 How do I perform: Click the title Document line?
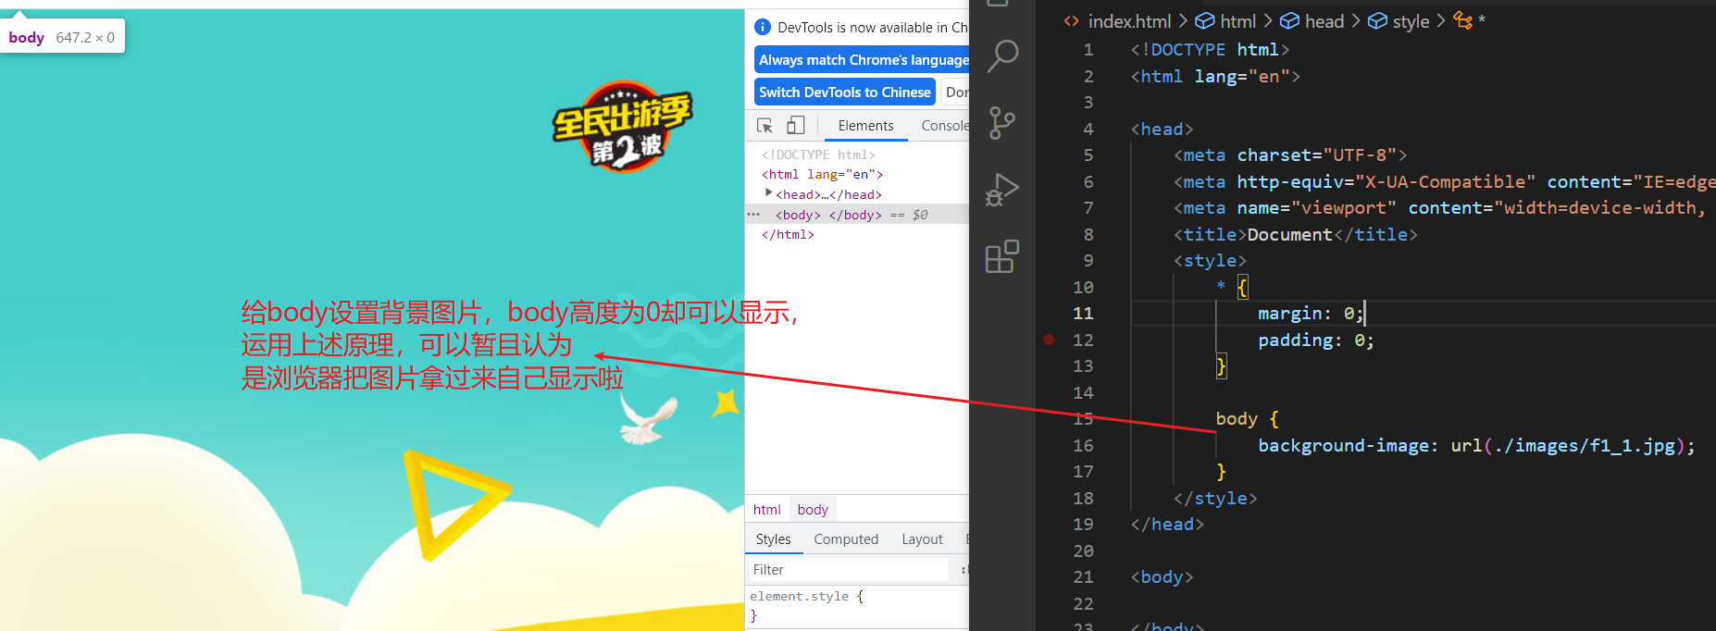click(x=1295, y=235)
